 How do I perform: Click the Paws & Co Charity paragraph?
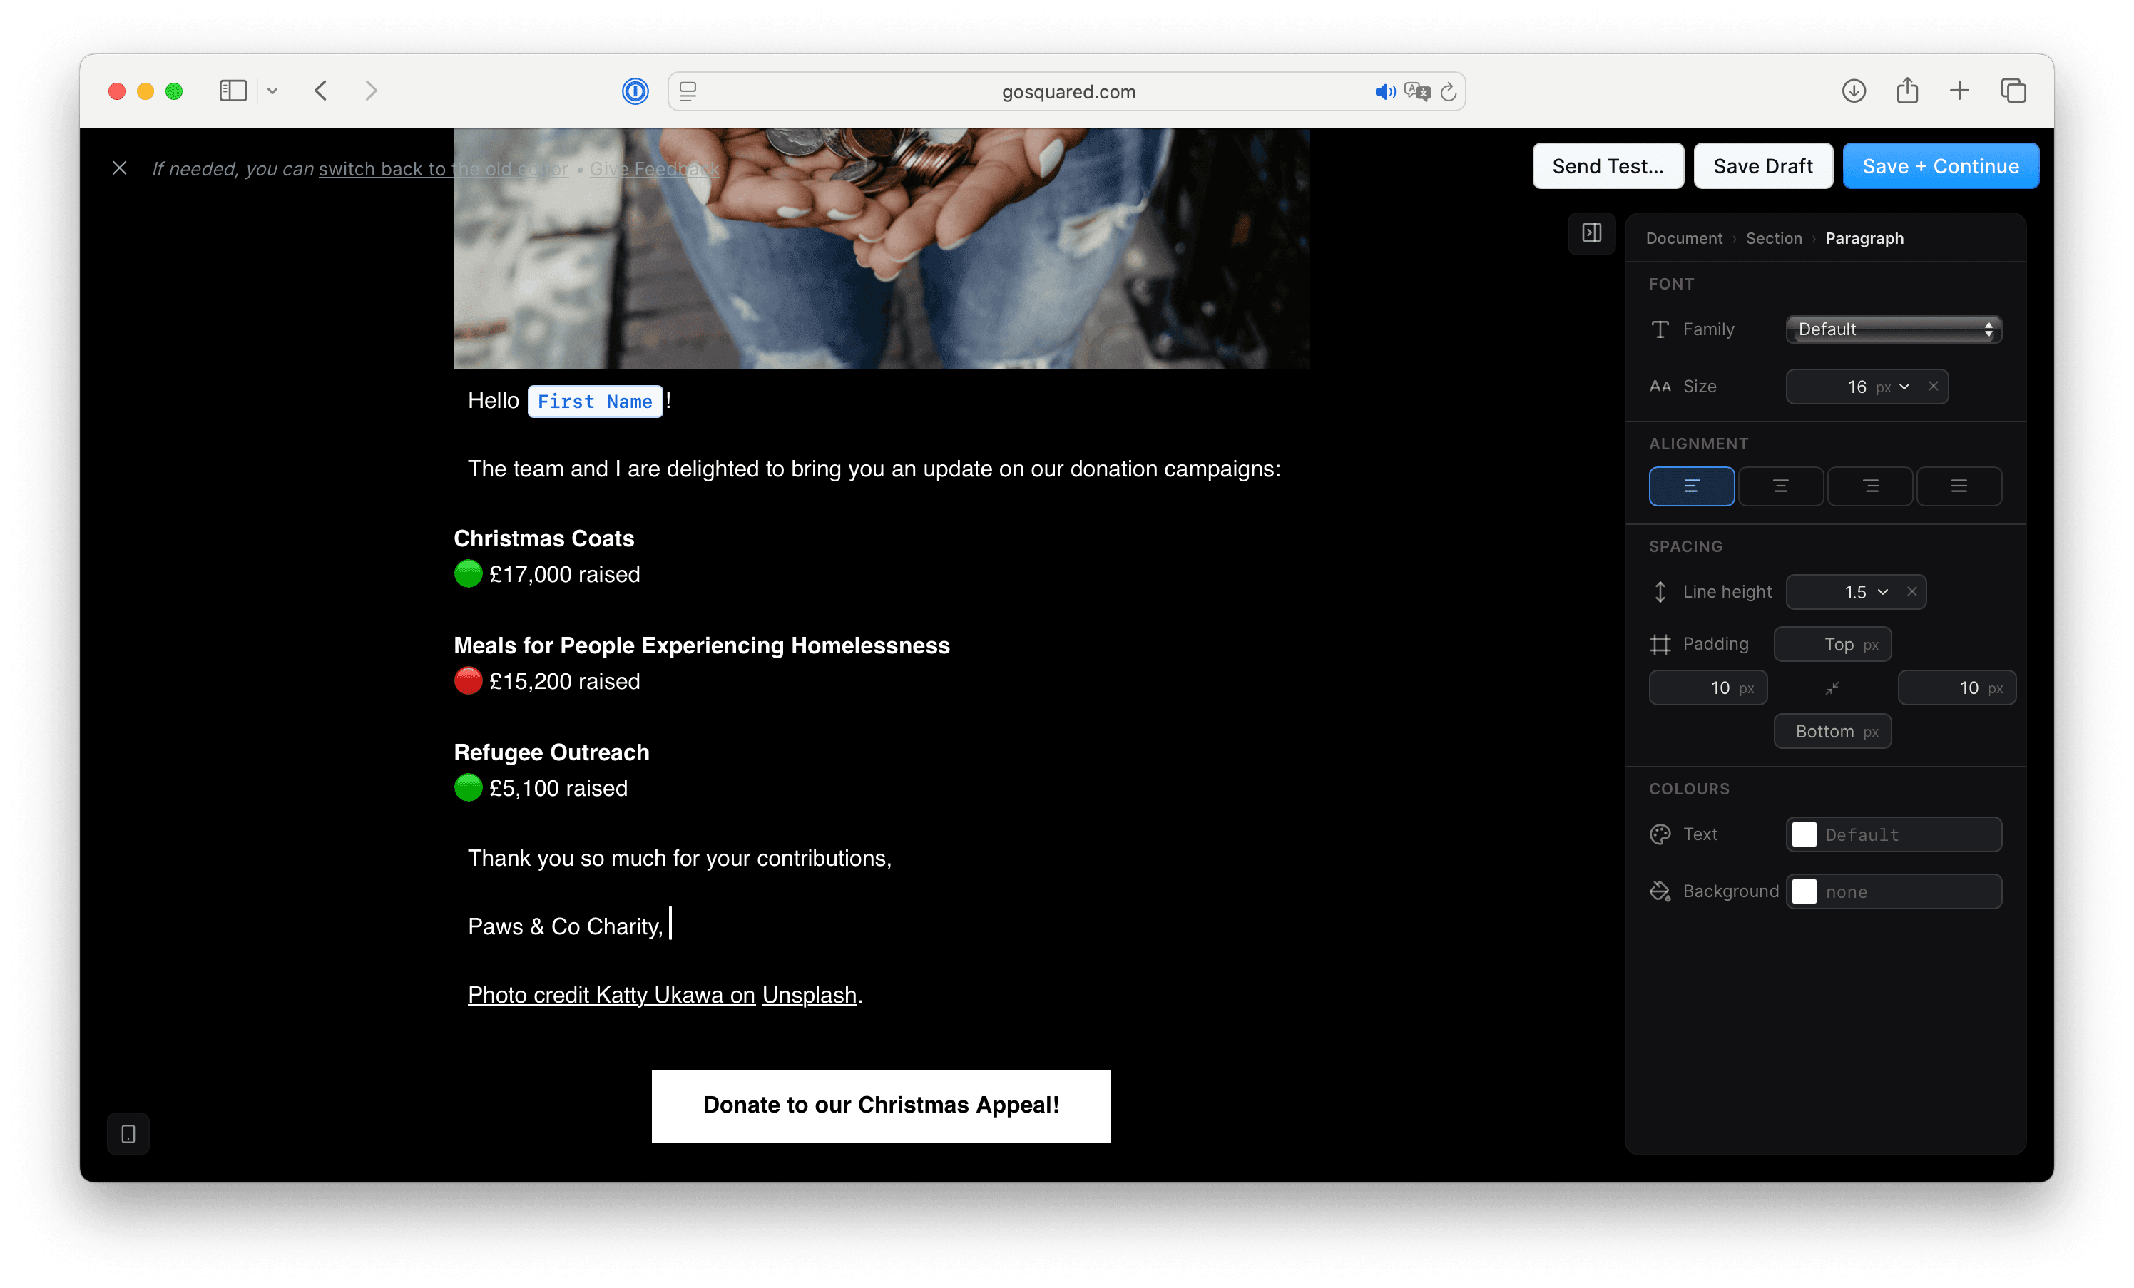tap(566, 926)
